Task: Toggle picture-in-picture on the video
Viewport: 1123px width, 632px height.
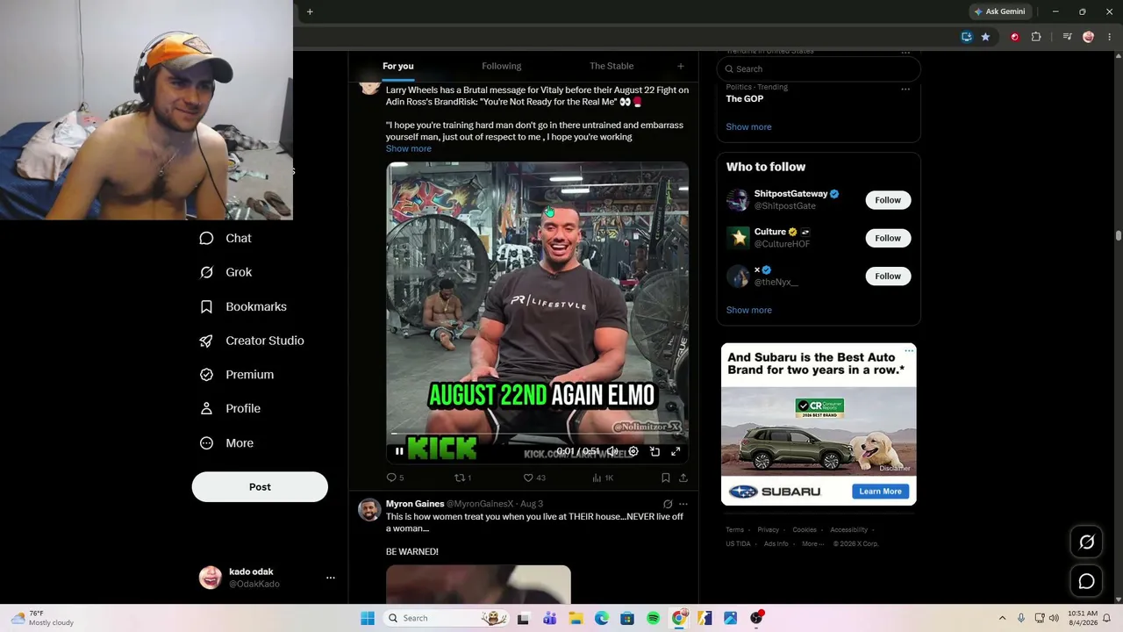Action: pyautogui.click(x=654, y=451)
